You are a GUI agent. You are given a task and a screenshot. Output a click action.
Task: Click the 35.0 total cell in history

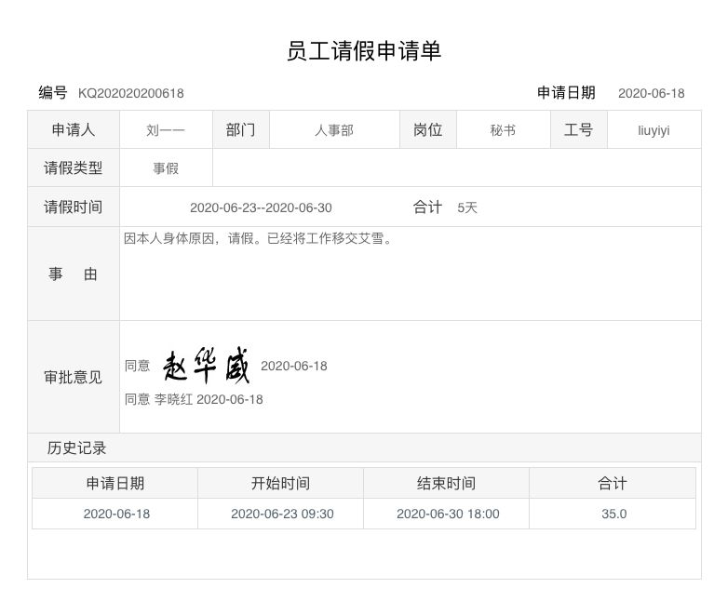(613, 514)
